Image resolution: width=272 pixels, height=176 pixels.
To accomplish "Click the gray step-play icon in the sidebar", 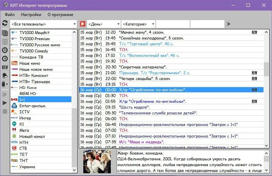I will (5, 94).
